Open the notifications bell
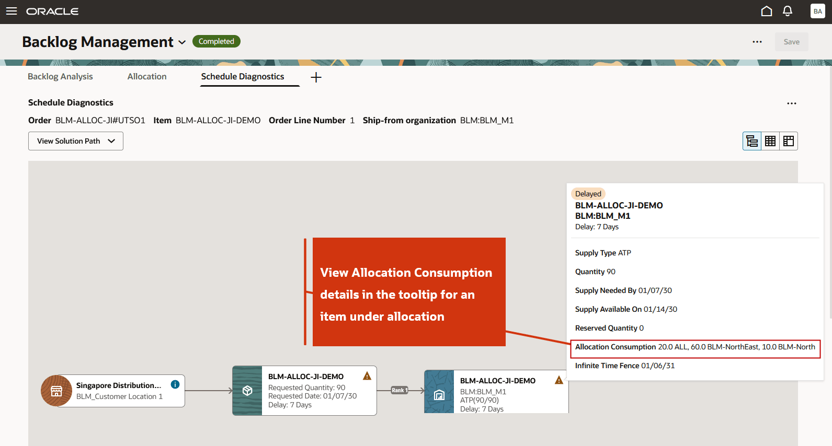Viewport: 832px width, 446px height. pos(788,11)
